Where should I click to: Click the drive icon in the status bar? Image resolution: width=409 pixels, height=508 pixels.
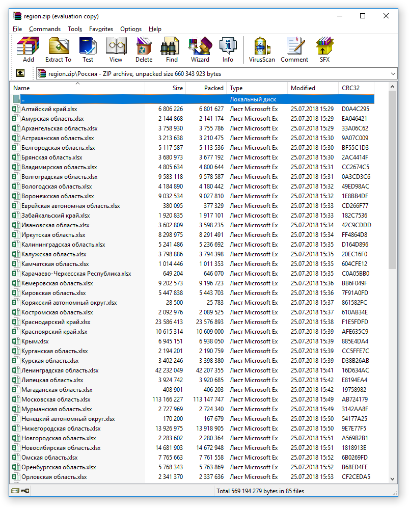click(15, 491)
